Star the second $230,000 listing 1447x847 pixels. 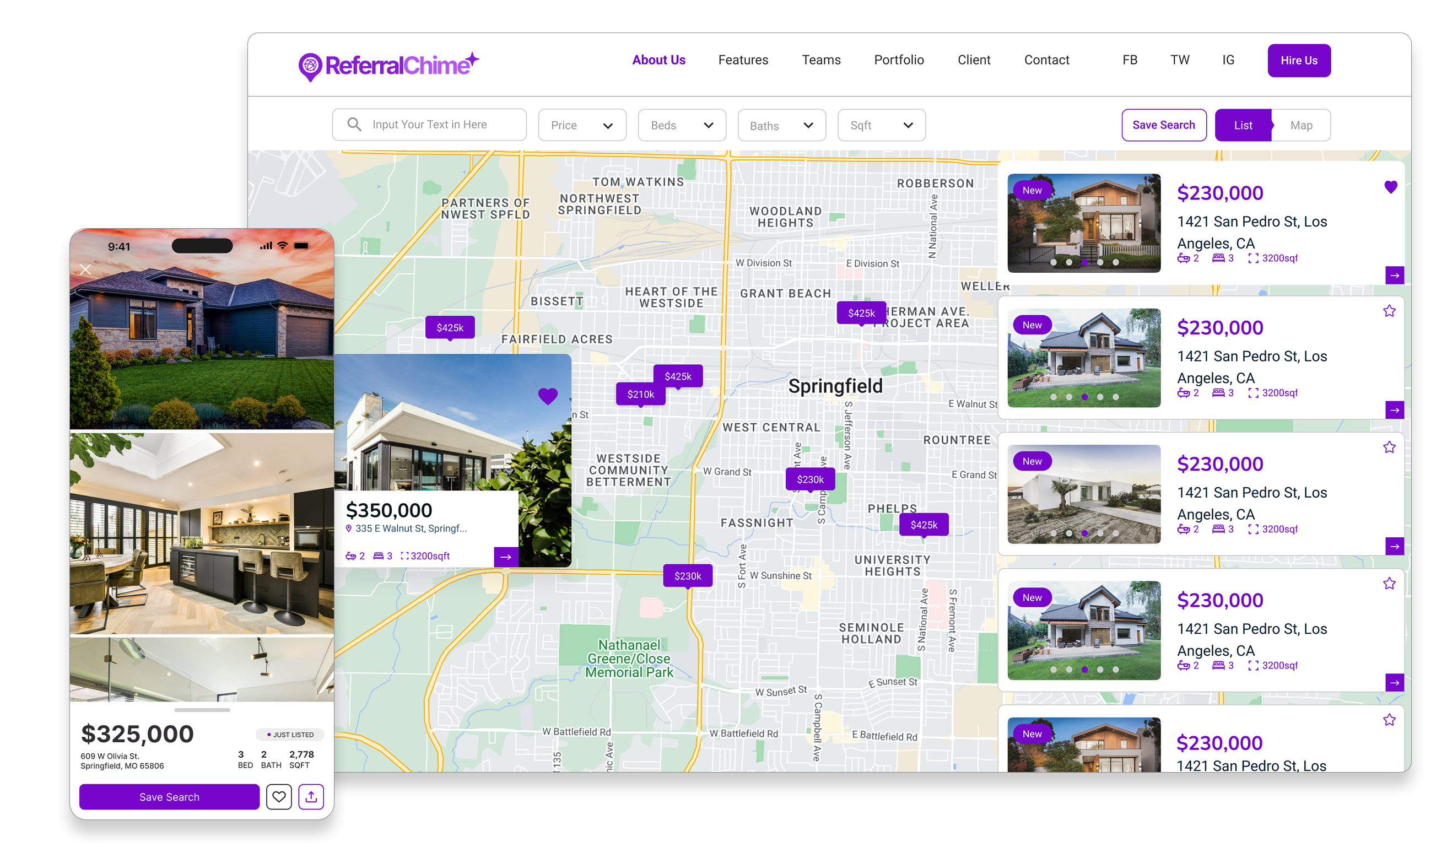(1389, 310)
